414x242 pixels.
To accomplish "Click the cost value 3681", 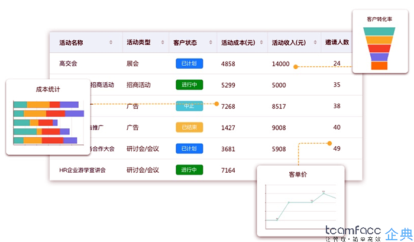I will (228, 149).
